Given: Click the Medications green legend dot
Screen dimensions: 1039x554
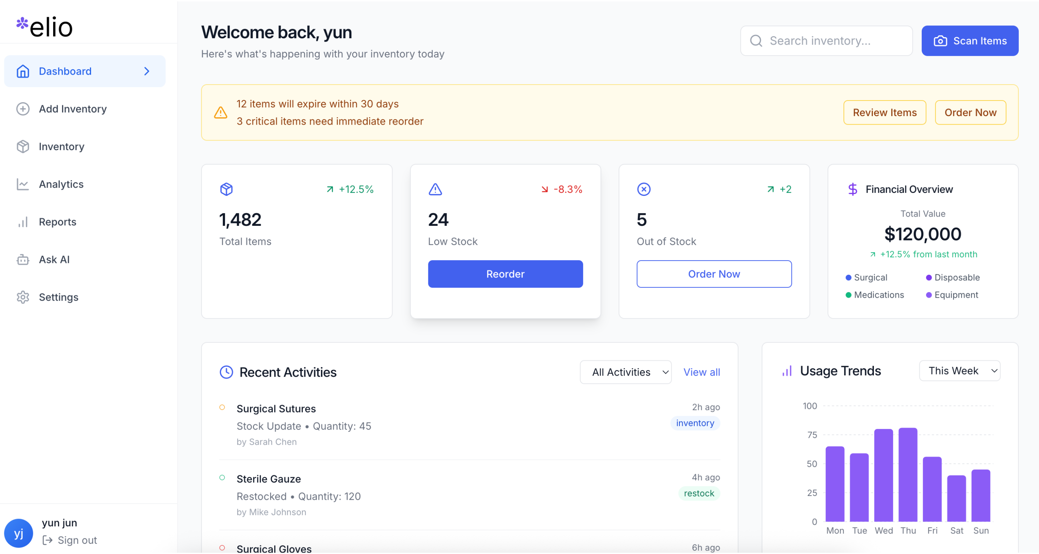Looking at the screenshot, I should 849,295.
